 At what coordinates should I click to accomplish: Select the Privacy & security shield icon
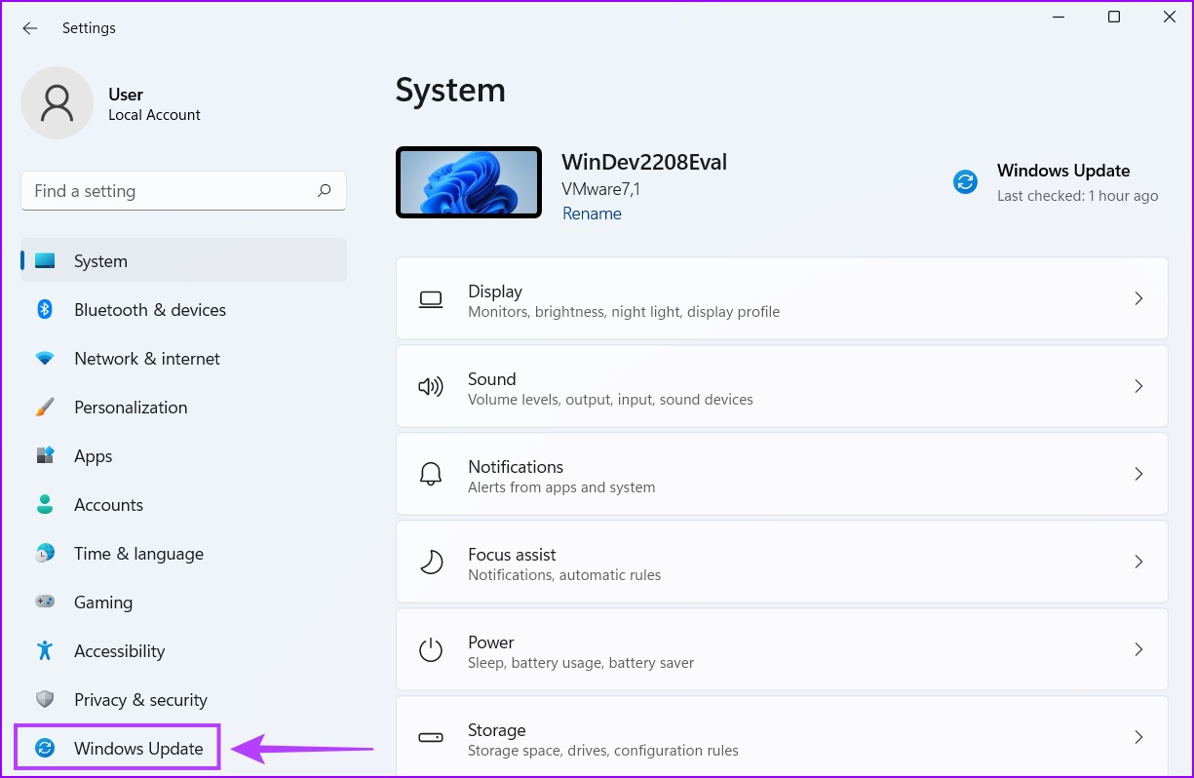pyautogui.click(x=46, y=699)
